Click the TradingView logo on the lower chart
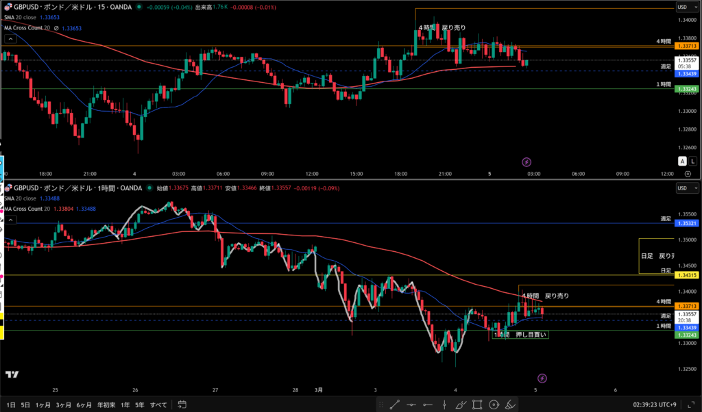Image resolution: width=702 pixels, height=412 pixels. click(11, 374)
